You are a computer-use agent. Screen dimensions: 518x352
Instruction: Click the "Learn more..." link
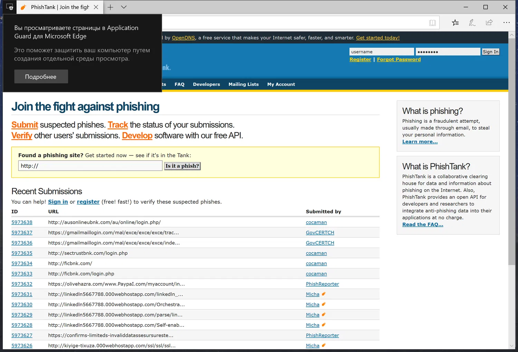coord(420,142)
